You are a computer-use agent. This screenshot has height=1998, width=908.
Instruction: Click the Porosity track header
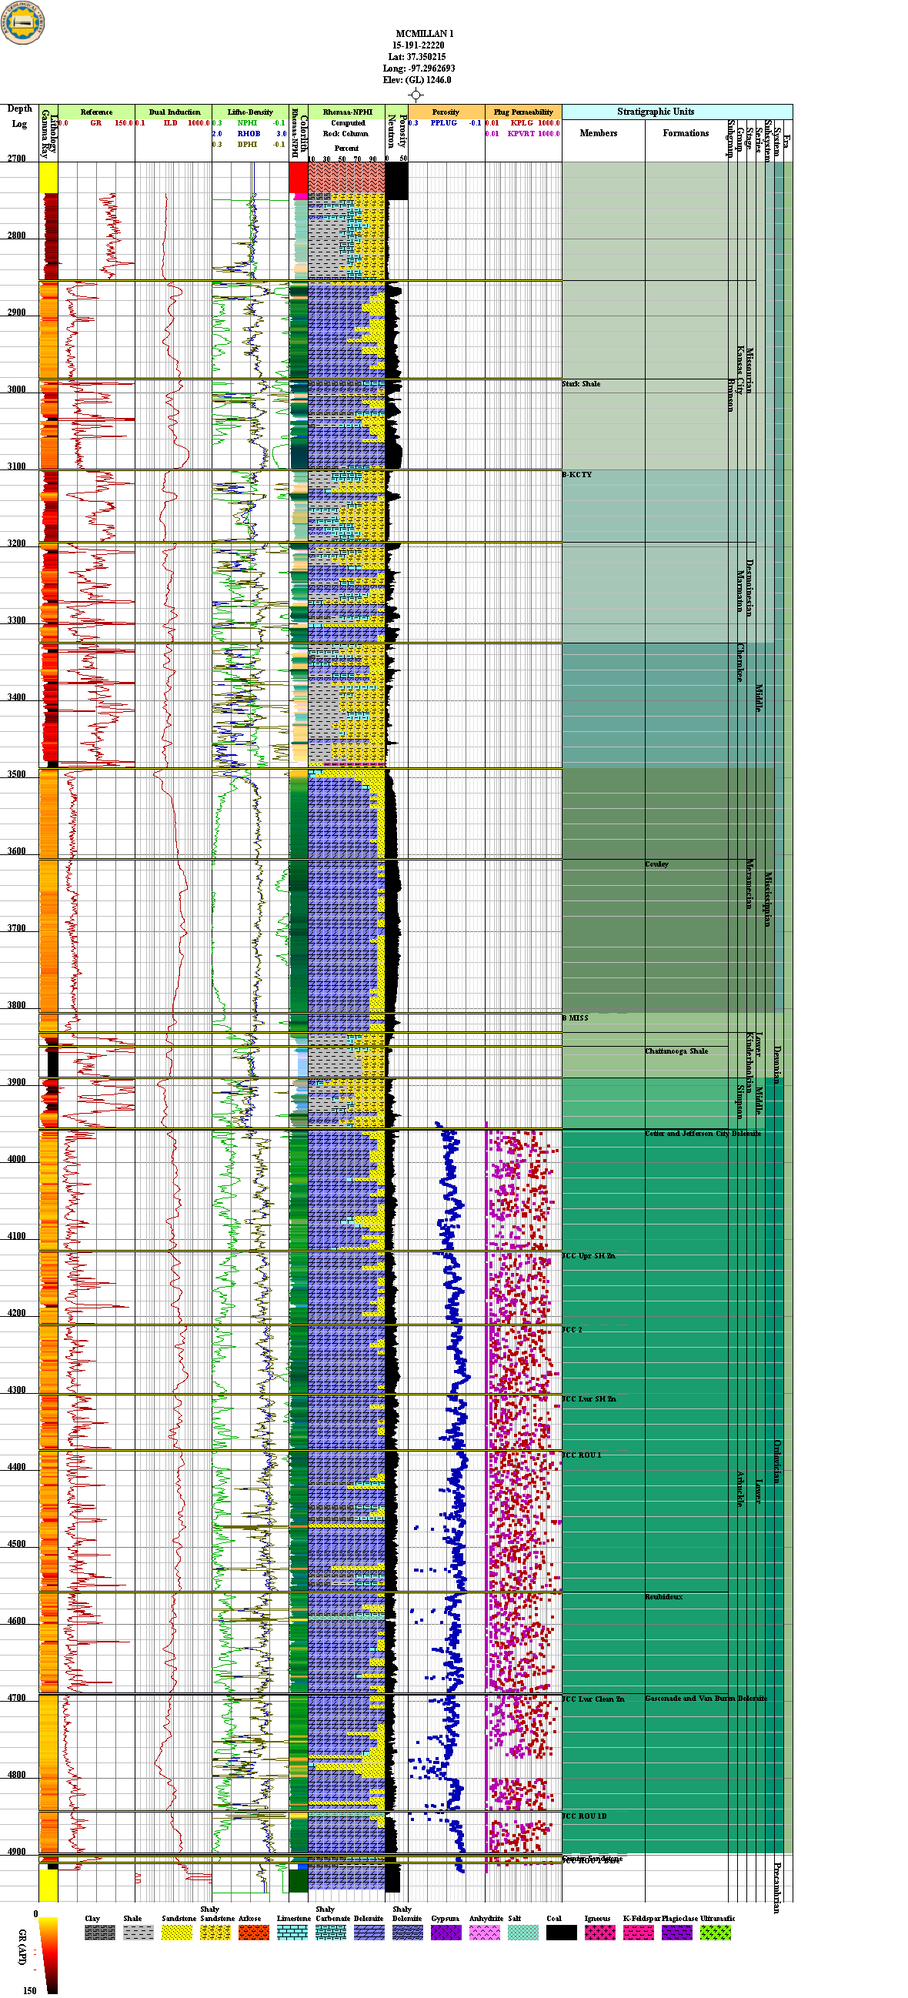(446, 112)
